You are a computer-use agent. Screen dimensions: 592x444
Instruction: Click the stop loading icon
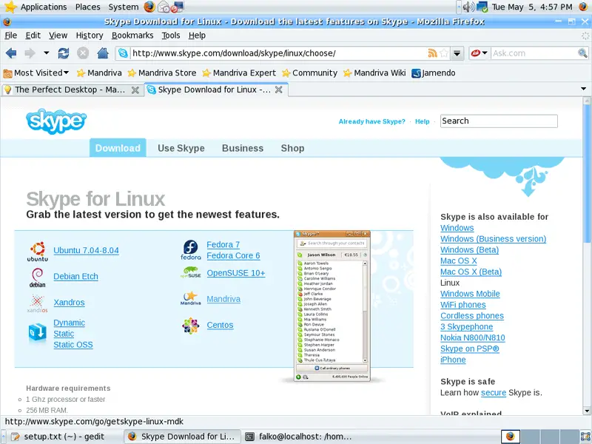(83, 53)
